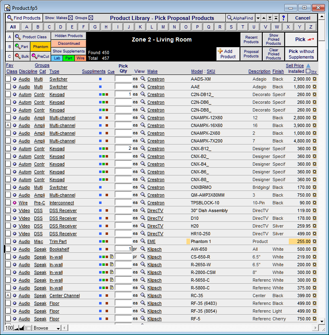Toggle Fav box for RF-5 row
The image size is (329, 335).
[8, 319]
